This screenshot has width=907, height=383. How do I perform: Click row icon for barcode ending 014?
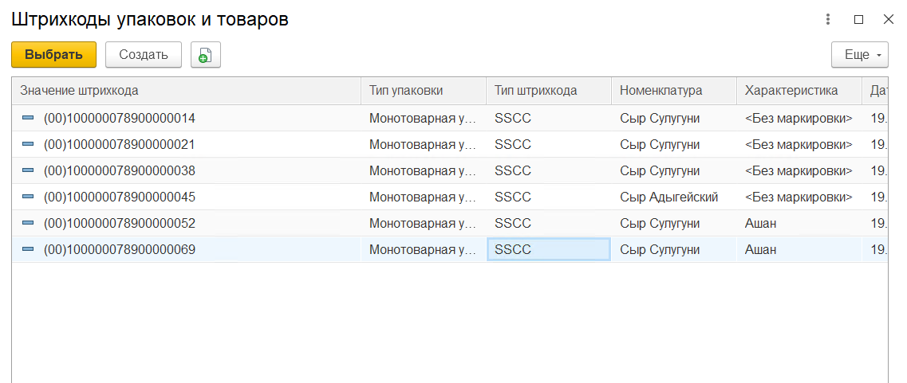pyautogui.click(x=28, y=118)
